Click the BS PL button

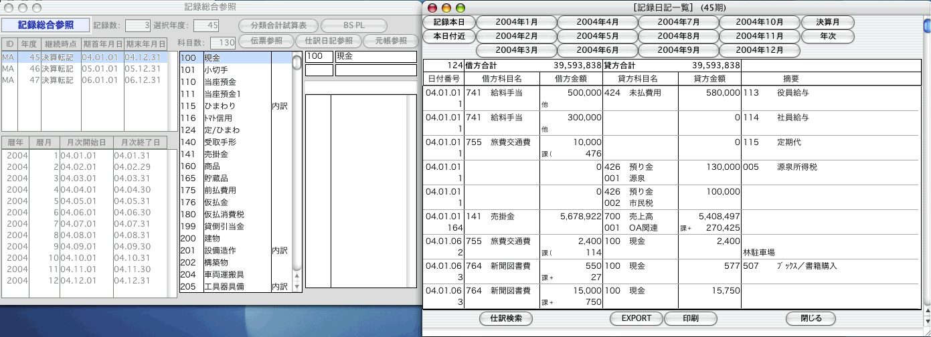point(354,25)
